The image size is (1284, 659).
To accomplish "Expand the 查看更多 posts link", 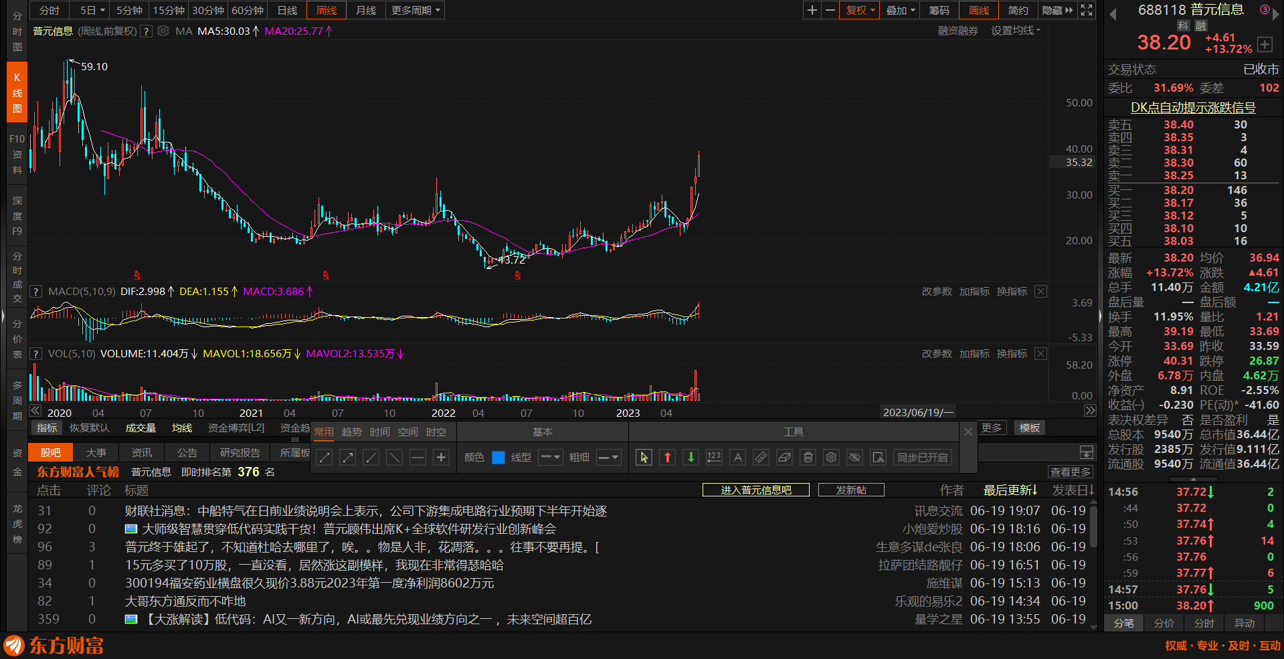I will pos(1071,472).
